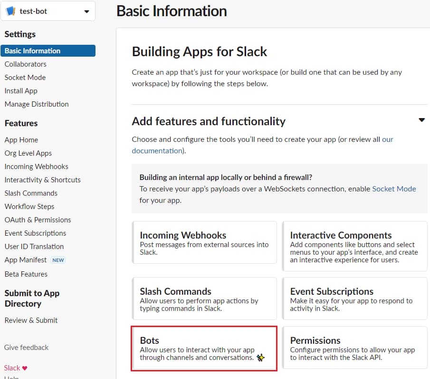The width and height of the screenshot is (430, 379).
Task: Open Event Subscriptions in the sidebar
Action: click(35, 233)
